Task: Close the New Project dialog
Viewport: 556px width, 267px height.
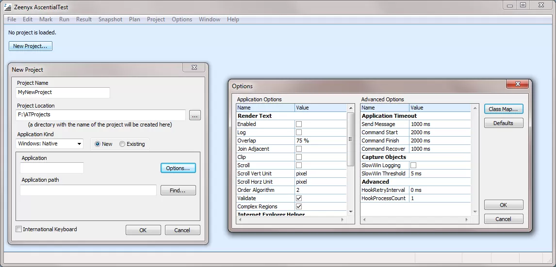Action: tap(195, 67)
